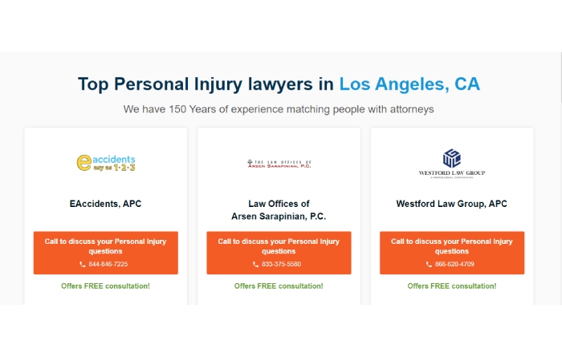Click phone icon beside 844-846-7225

click(83, 264)
